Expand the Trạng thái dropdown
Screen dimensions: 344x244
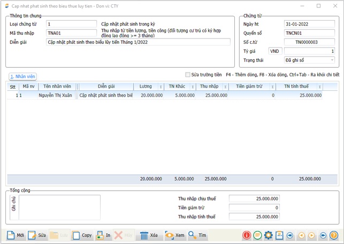332,60
